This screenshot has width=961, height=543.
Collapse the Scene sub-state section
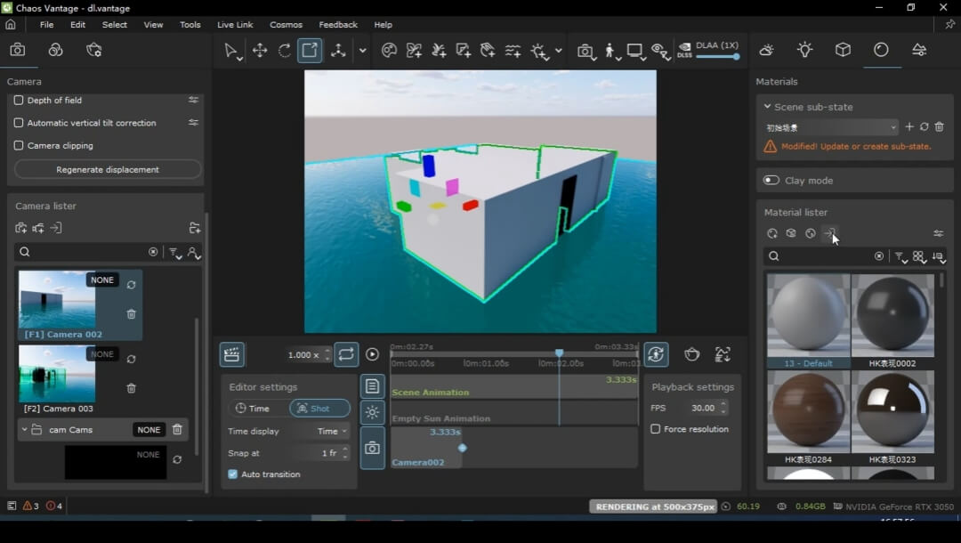(767, 106)
